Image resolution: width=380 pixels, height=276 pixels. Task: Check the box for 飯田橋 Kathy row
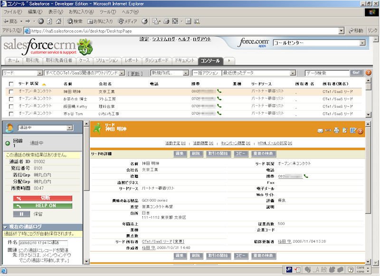pyautogui.click(x=11, y=106)
